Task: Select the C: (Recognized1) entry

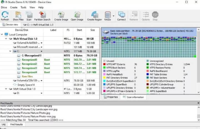Action: 32,55
